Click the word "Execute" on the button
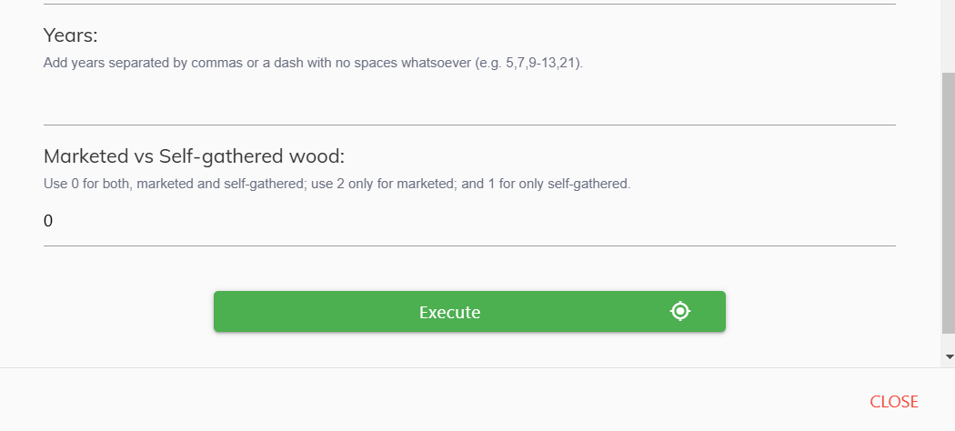This screenshot has height=431, width=955. pos(449,312)
